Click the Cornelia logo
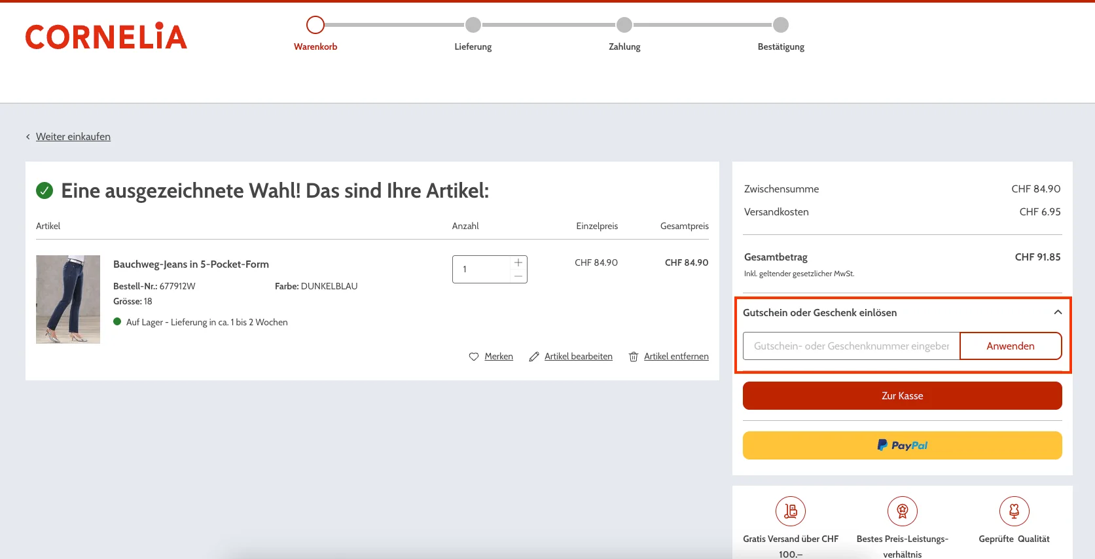1095x559 pixels. (106, 37)
